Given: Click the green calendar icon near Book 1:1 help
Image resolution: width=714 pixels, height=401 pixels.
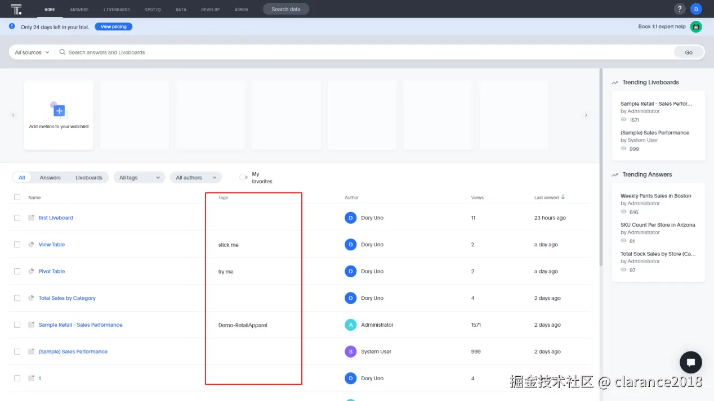Looking at the screenshot, I should pos(696,26).
